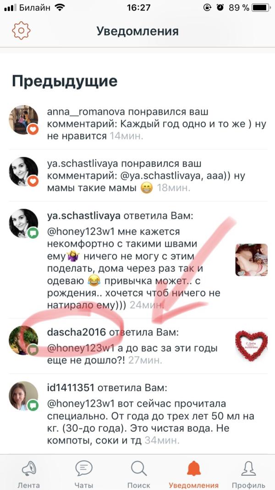Open settings via the gear icon
Screen dimensions: 275x490
tap(21, 31)
